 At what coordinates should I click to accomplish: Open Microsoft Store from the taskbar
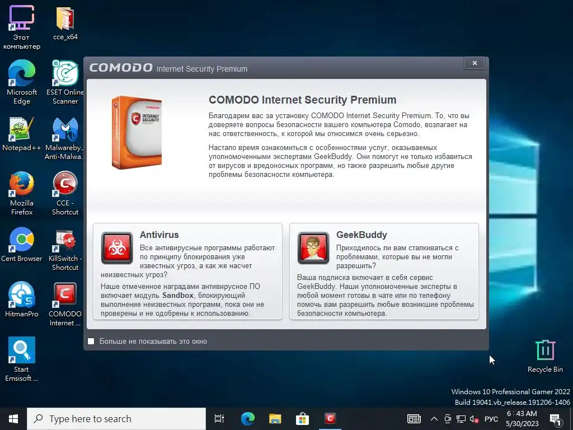pos(302,419)
